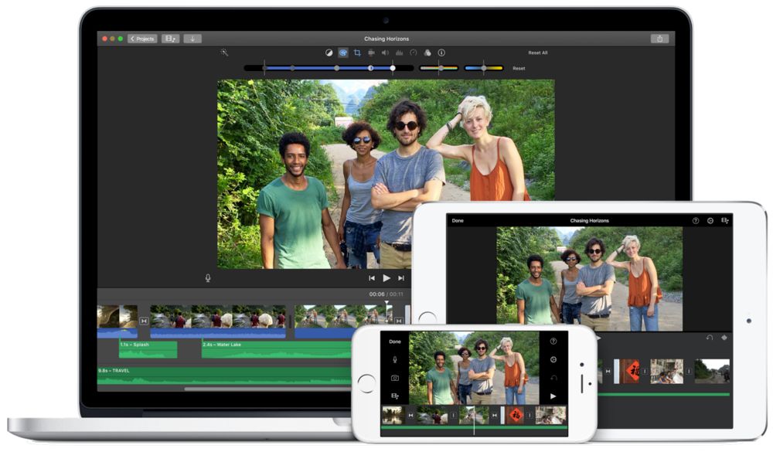Open the Clip Filter and Audio Effects
Viewport: 773px width, 452px height.
[x=427, y=53]
